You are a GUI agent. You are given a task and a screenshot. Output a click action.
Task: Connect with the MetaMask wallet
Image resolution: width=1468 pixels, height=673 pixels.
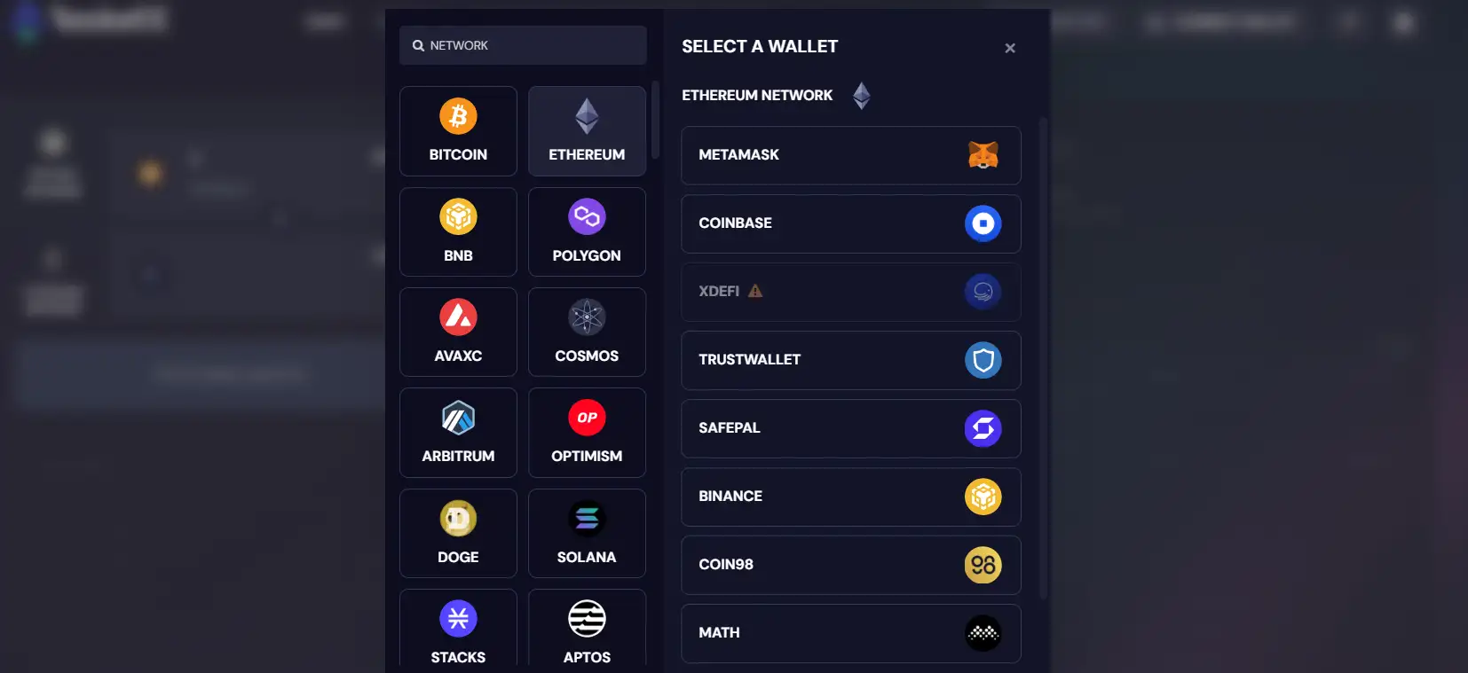[x=850, y=155]
